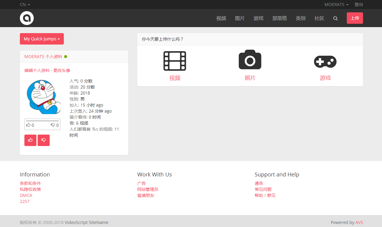
Task: Open the 社区 menu item
Action: click(x=319, y=18)
